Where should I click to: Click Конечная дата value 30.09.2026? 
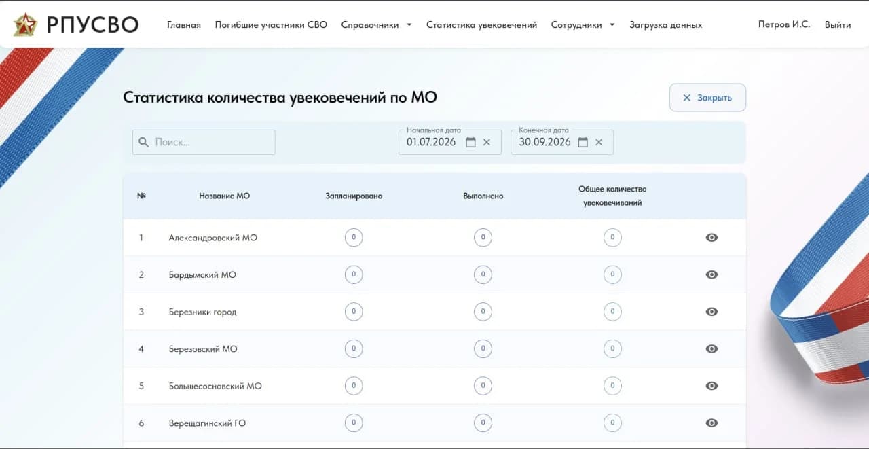544,142
